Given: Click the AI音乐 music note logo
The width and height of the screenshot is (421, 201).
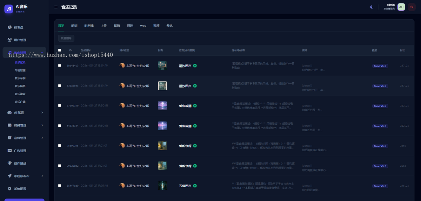Looking at the screenshot, I should [x=9, y=9].
